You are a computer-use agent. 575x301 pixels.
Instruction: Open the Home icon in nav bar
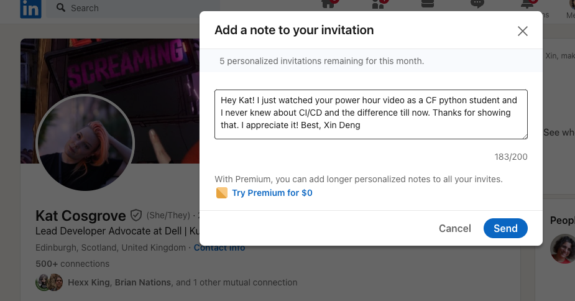click(x=328, y=4)
